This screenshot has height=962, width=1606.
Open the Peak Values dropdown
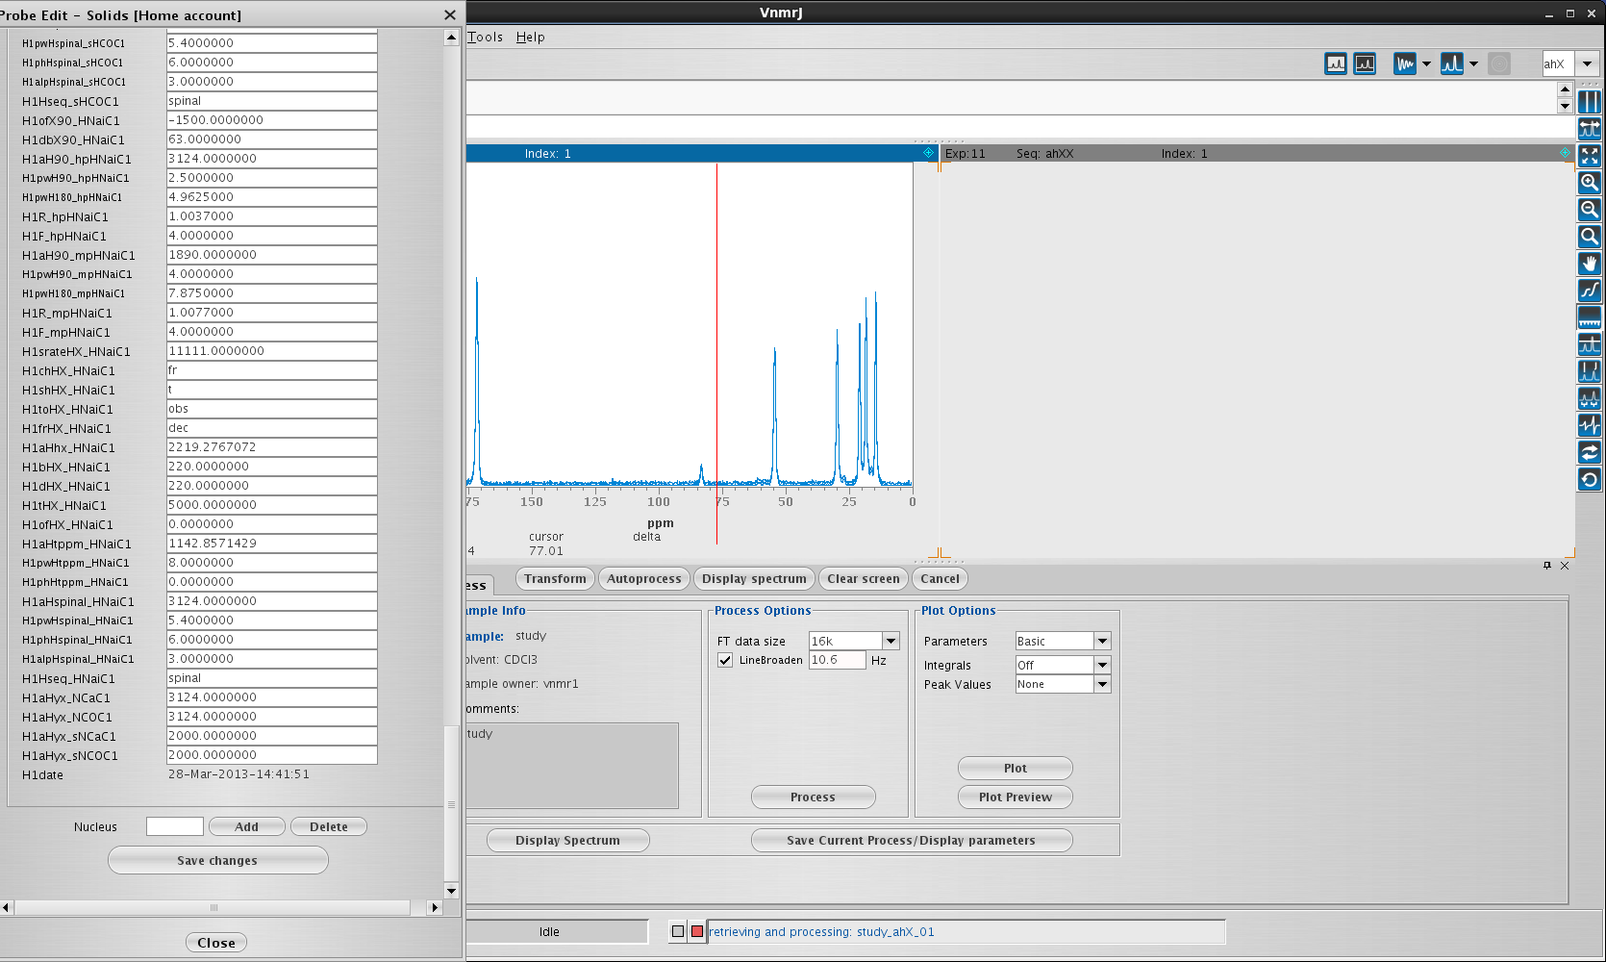point(1102,684)
